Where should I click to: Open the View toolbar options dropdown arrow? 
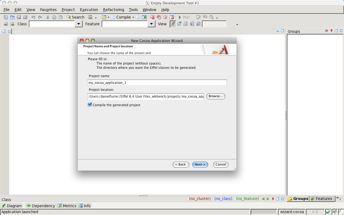pyautogui.click(x=237, y=24)
